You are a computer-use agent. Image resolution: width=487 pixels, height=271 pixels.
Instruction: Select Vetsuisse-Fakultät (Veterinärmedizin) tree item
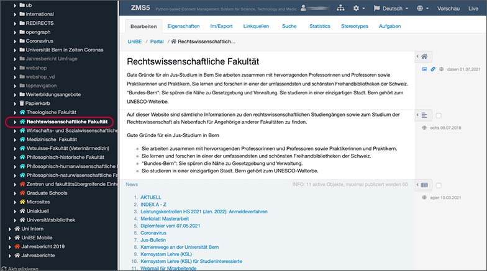68,148
